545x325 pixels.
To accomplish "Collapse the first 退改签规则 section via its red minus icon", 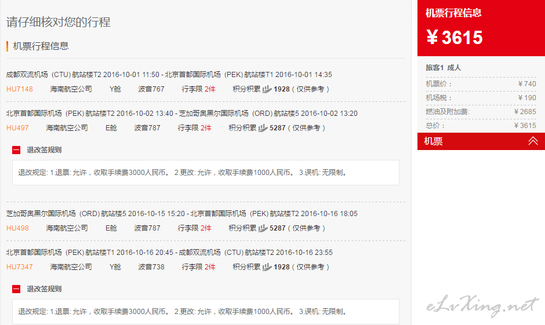I will [x=16, y=150].
